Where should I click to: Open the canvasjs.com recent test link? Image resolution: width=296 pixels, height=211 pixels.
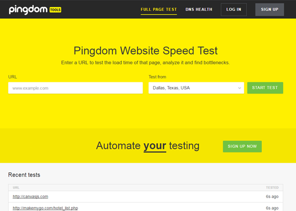tap(30, 196)
